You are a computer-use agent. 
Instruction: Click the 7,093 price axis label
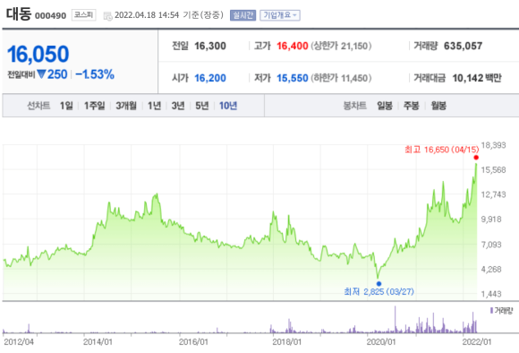coord(491,245)
